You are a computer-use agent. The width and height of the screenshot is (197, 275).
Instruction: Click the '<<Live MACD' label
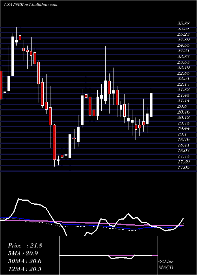[x=166, y=265]
